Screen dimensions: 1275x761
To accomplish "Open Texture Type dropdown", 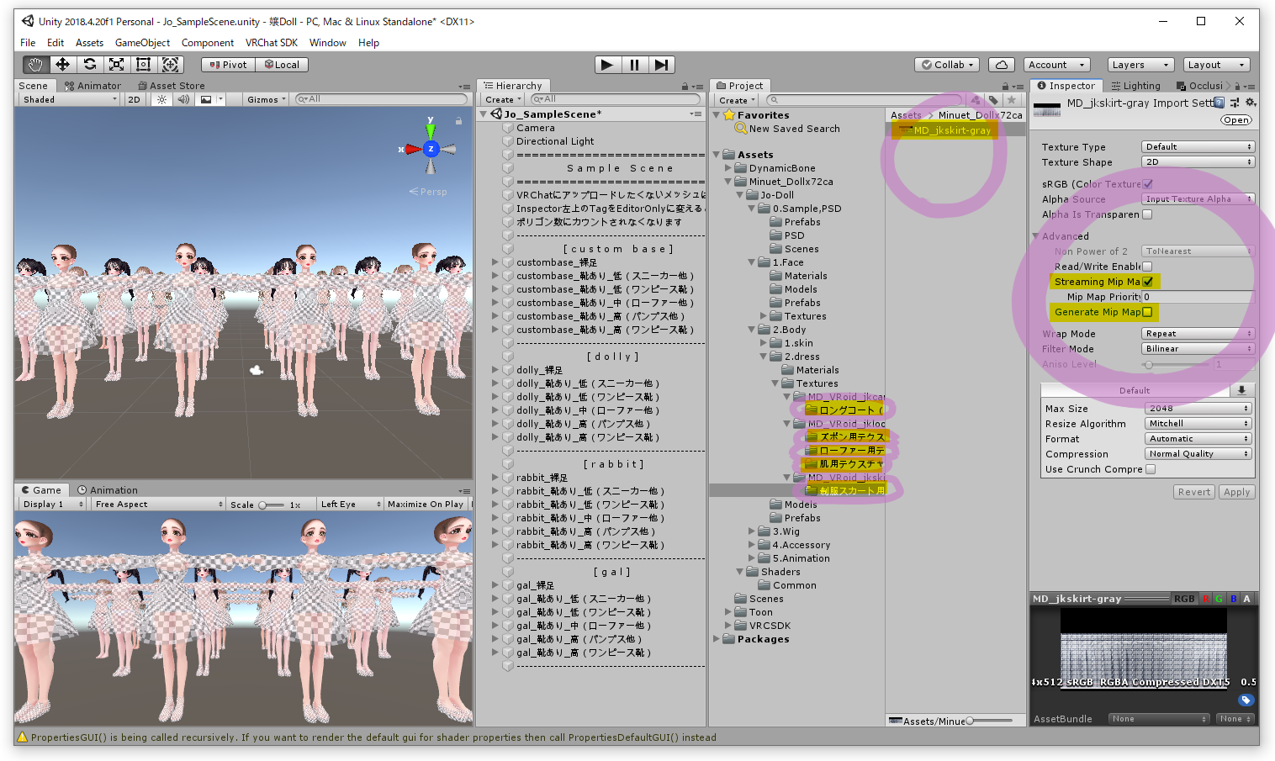I will 1198,147.
